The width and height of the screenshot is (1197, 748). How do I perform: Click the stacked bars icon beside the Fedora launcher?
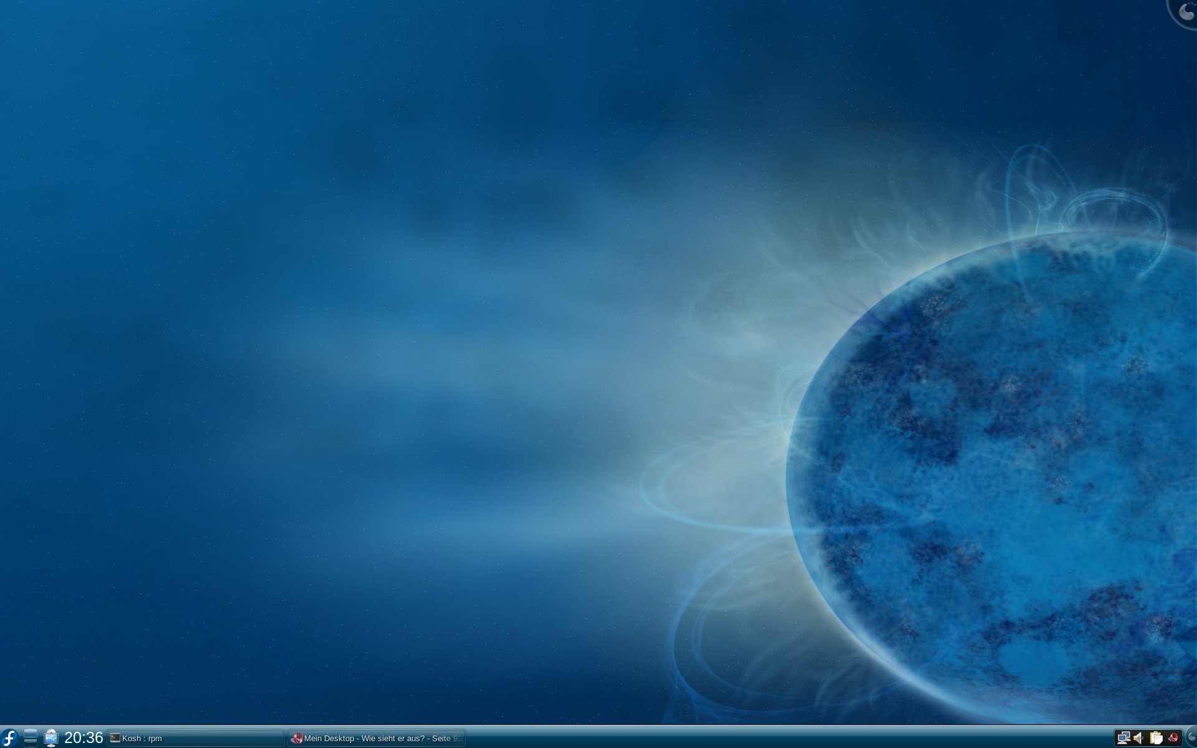[30, 737]
